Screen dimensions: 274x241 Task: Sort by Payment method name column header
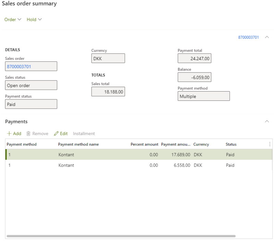tap(78, 144)
